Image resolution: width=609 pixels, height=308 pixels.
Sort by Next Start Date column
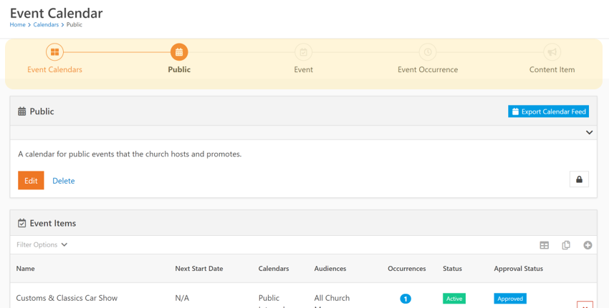coord(199,269)
